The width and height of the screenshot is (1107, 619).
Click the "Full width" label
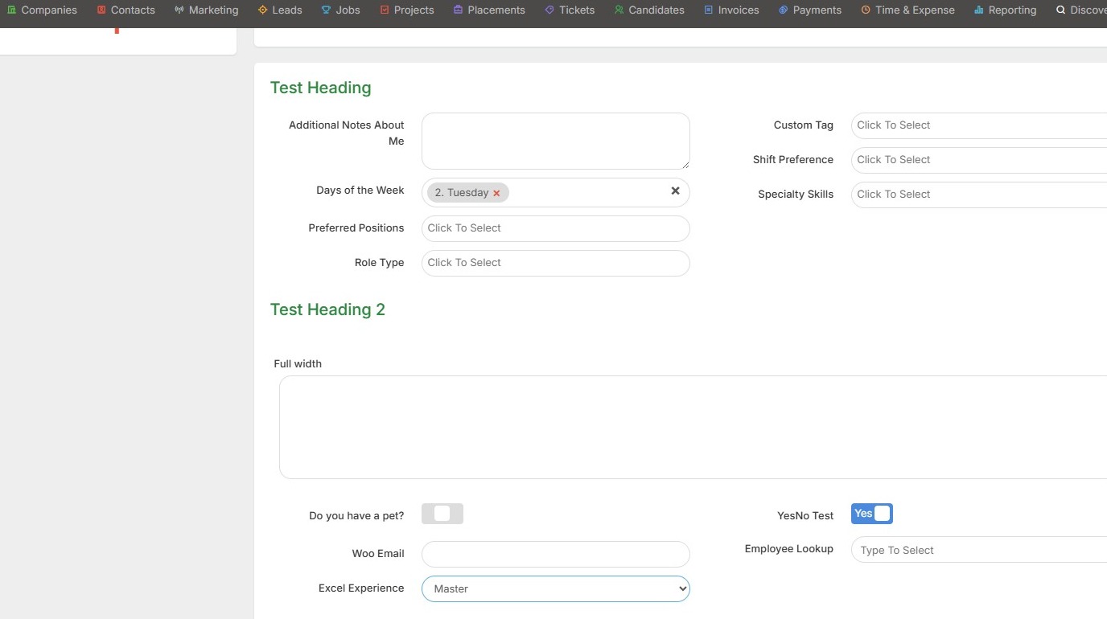click(x=298, y=364)
